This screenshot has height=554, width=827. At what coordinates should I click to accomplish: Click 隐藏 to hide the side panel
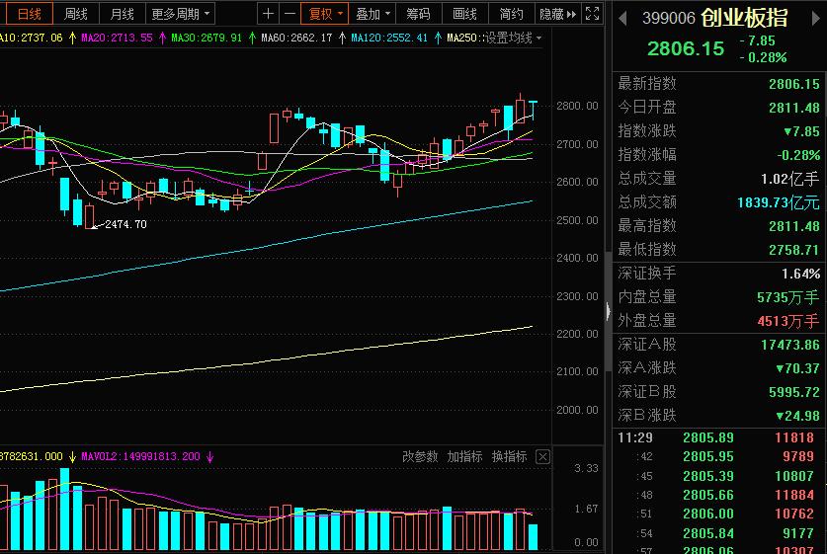(x=557, y=14)
